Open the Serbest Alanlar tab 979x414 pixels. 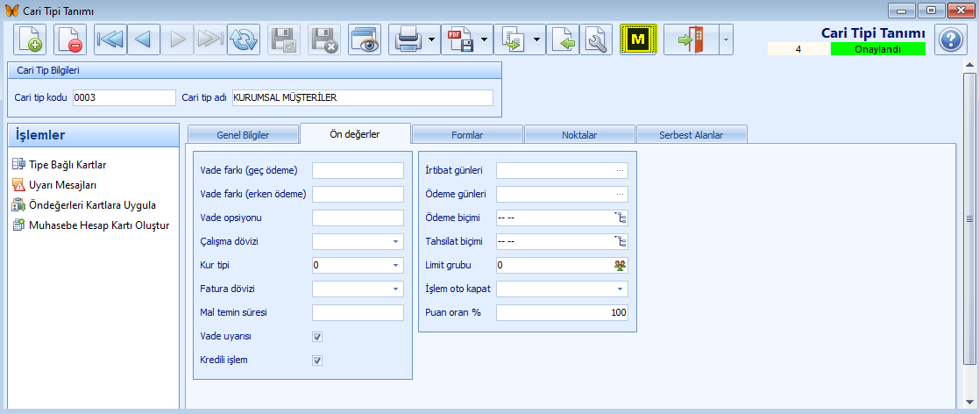[691, 135]
